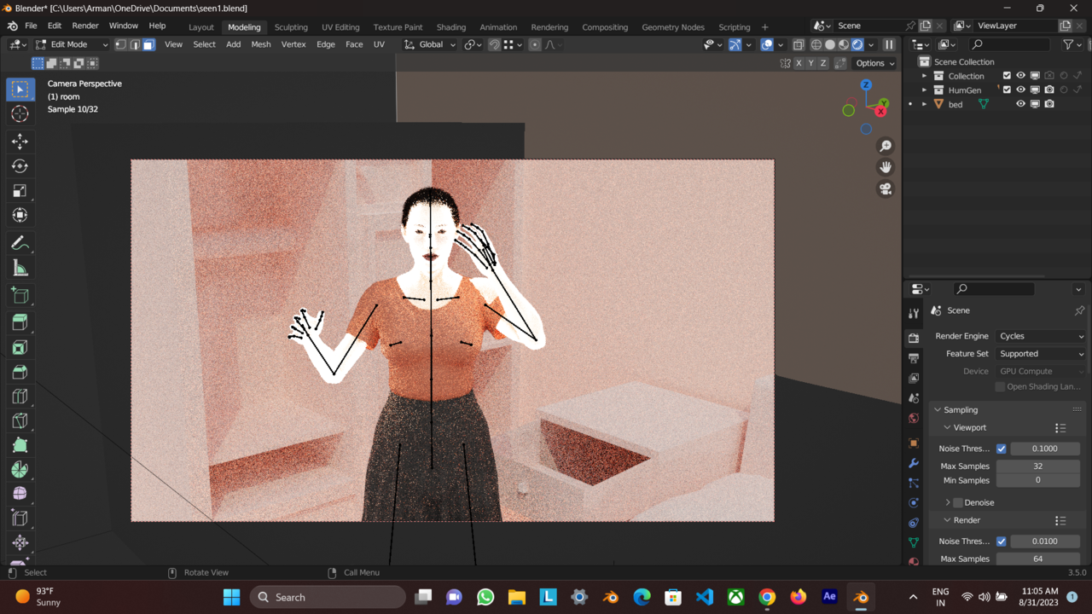The width and height of the screenshot is (1092, 614).
Task: Expand the bed object in the outliner
Action: tap(924, 103)
